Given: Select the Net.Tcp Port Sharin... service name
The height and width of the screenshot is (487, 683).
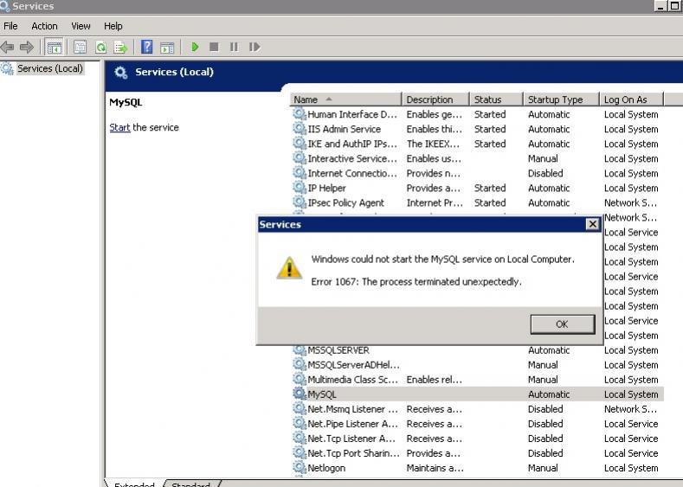Looking at the screenshot, I should point(353,453).
